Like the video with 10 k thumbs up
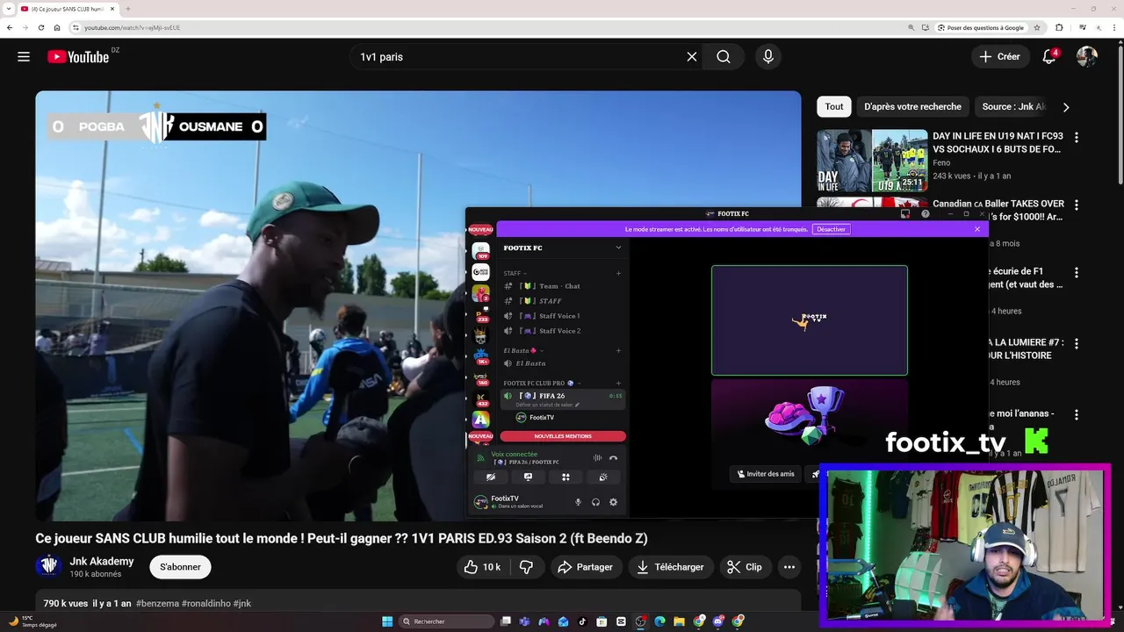Image resolution: width=1124 pixels, height=632 pixels. [482, 567]
